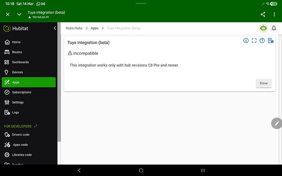
Task: Go to Rooms in the sidebar
Action: (29, 52)
